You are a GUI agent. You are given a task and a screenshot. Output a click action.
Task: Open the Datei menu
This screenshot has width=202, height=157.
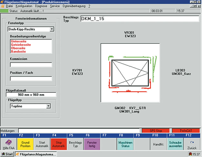click(9, 6)
